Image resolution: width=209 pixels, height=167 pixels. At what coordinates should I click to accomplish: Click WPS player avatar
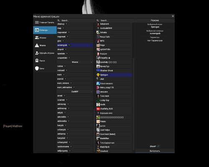(98, 41)
